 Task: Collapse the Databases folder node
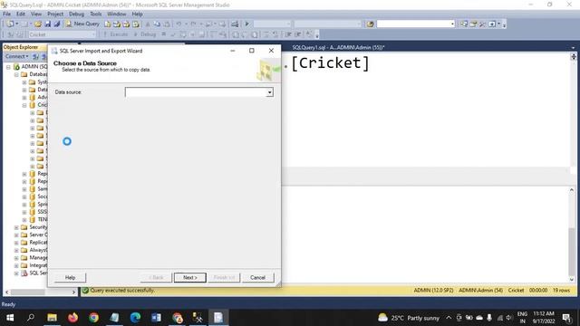(16, 74)
